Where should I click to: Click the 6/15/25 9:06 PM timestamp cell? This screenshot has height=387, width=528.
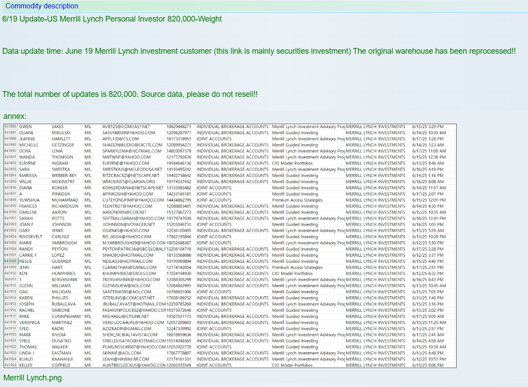coord(428,365)
